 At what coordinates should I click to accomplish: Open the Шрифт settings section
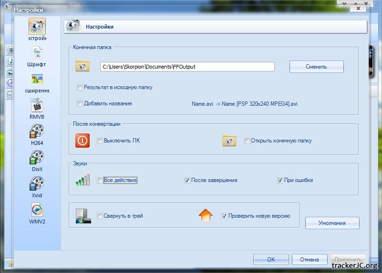tap(37, 53)
